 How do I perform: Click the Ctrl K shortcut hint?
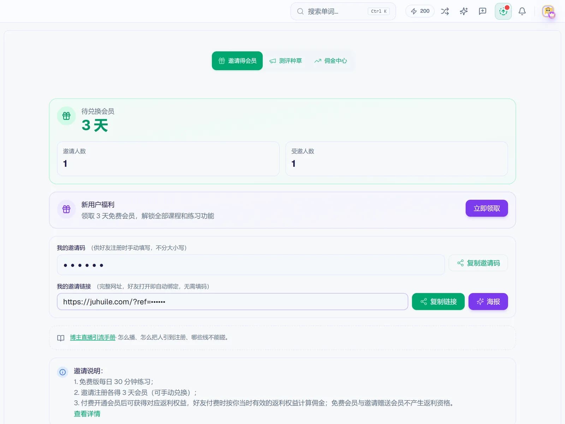click(x=379, y=11)
